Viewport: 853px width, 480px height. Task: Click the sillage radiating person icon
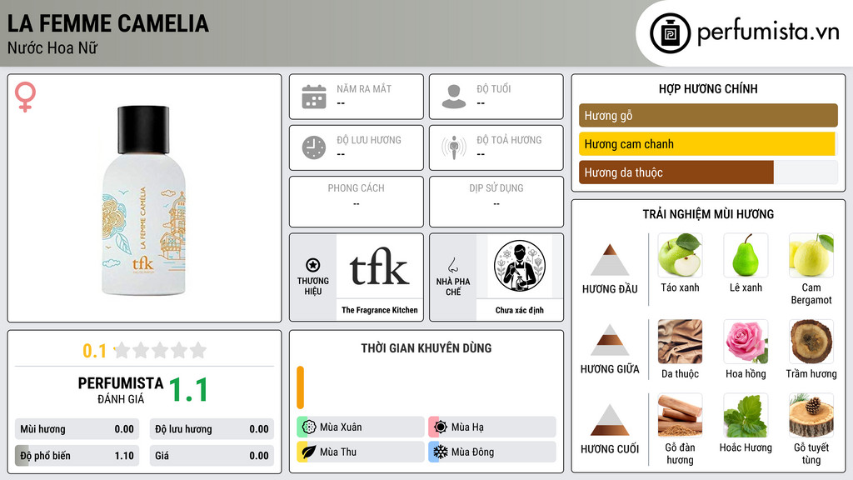[454, 147]
